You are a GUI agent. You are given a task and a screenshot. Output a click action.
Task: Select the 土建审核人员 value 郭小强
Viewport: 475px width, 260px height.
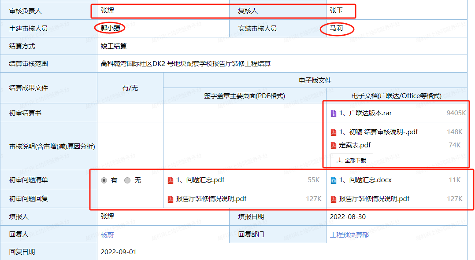(x=110, y=28)
